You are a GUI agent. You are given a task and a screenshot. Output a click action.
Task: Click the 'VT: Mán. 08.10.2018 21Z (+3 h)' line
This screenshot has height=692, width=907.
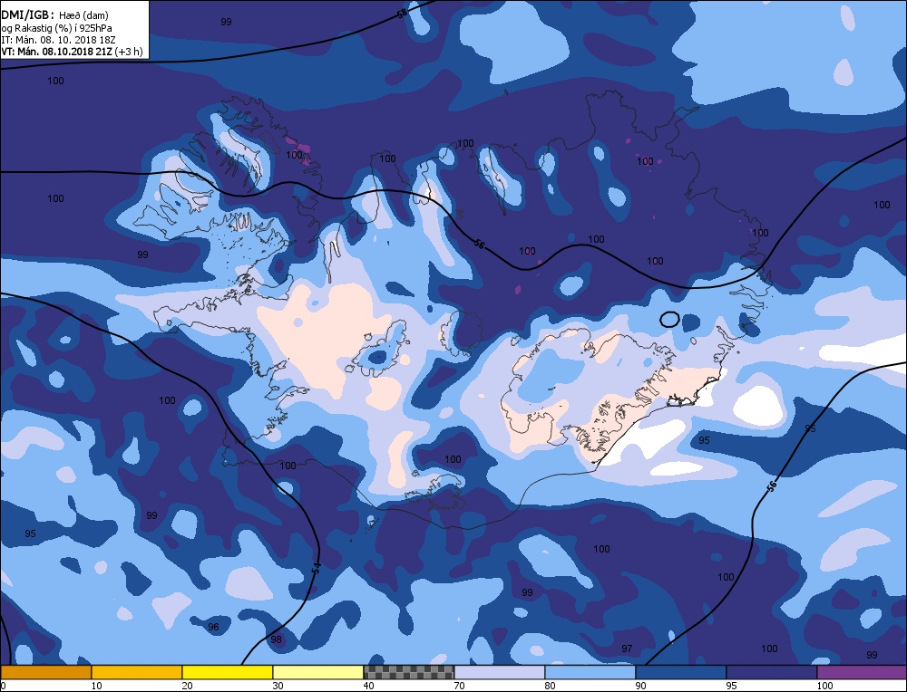pos(72,52)
